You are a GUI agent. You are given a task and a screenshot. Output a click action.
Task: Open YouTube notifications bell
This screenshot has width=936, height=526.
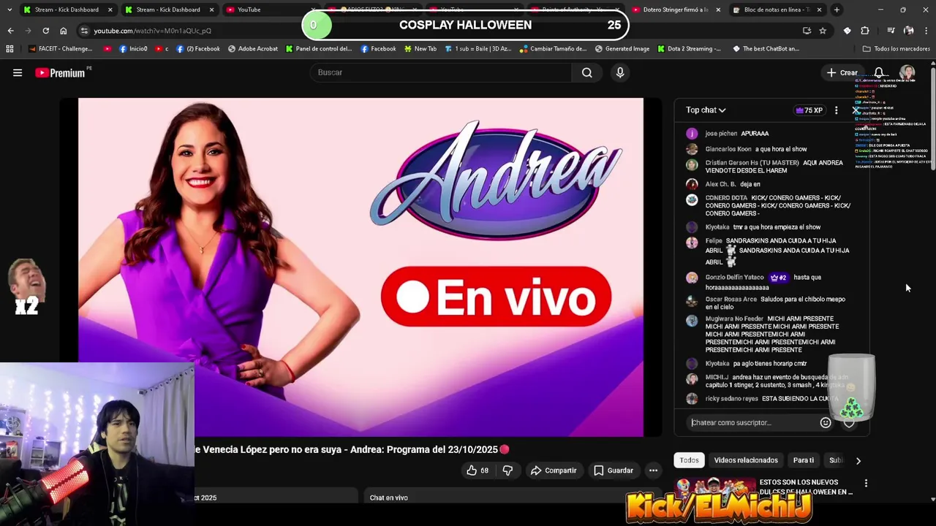[879, 72]
